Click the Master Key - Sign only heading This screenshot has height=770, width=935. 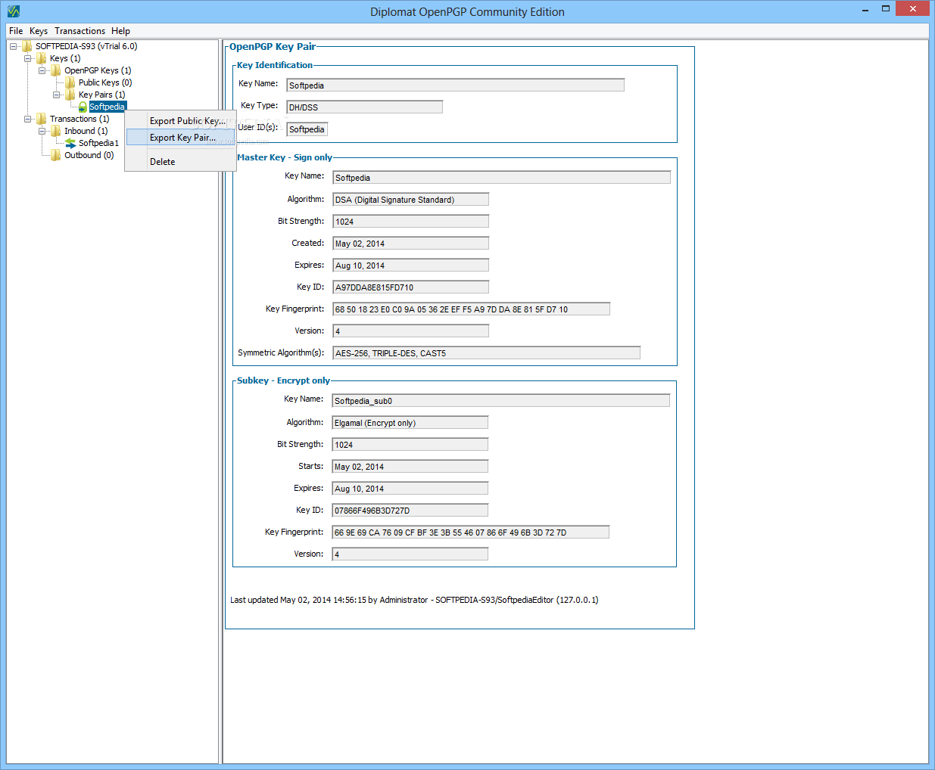tap(285, 157)
